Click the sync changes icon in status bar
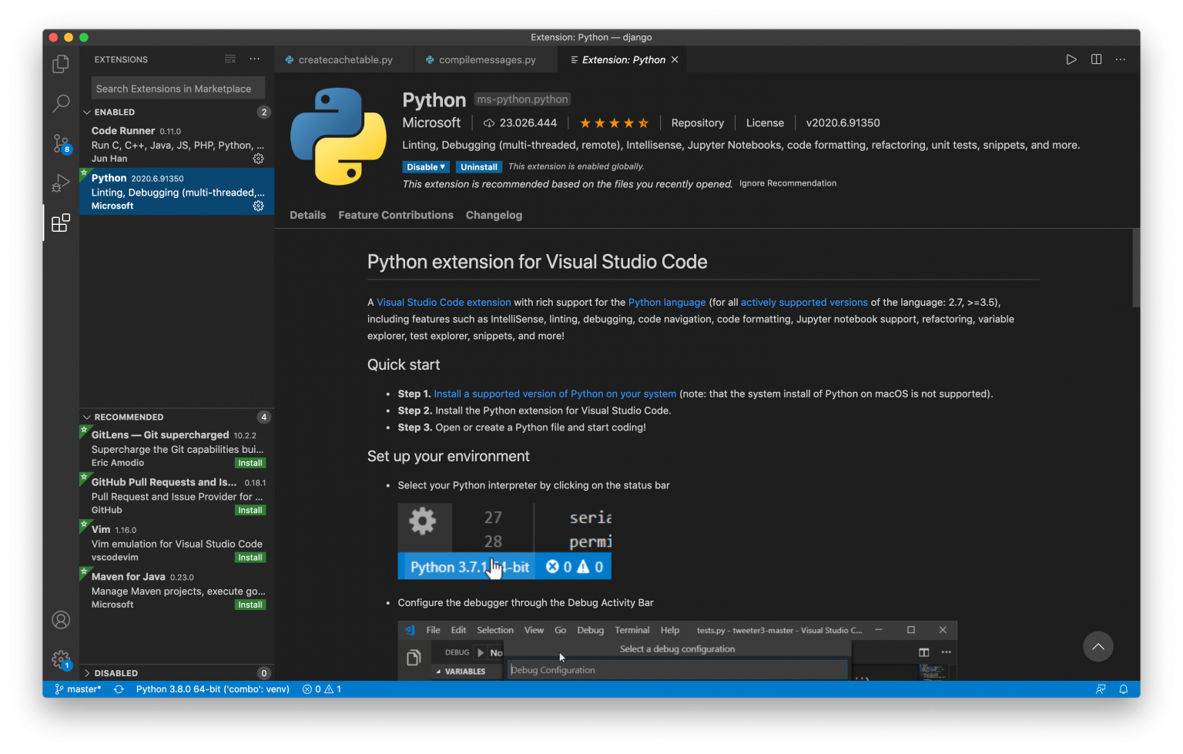Viewport: 1183px width, 754px height. pyautogui.click(x=119, y=689)
